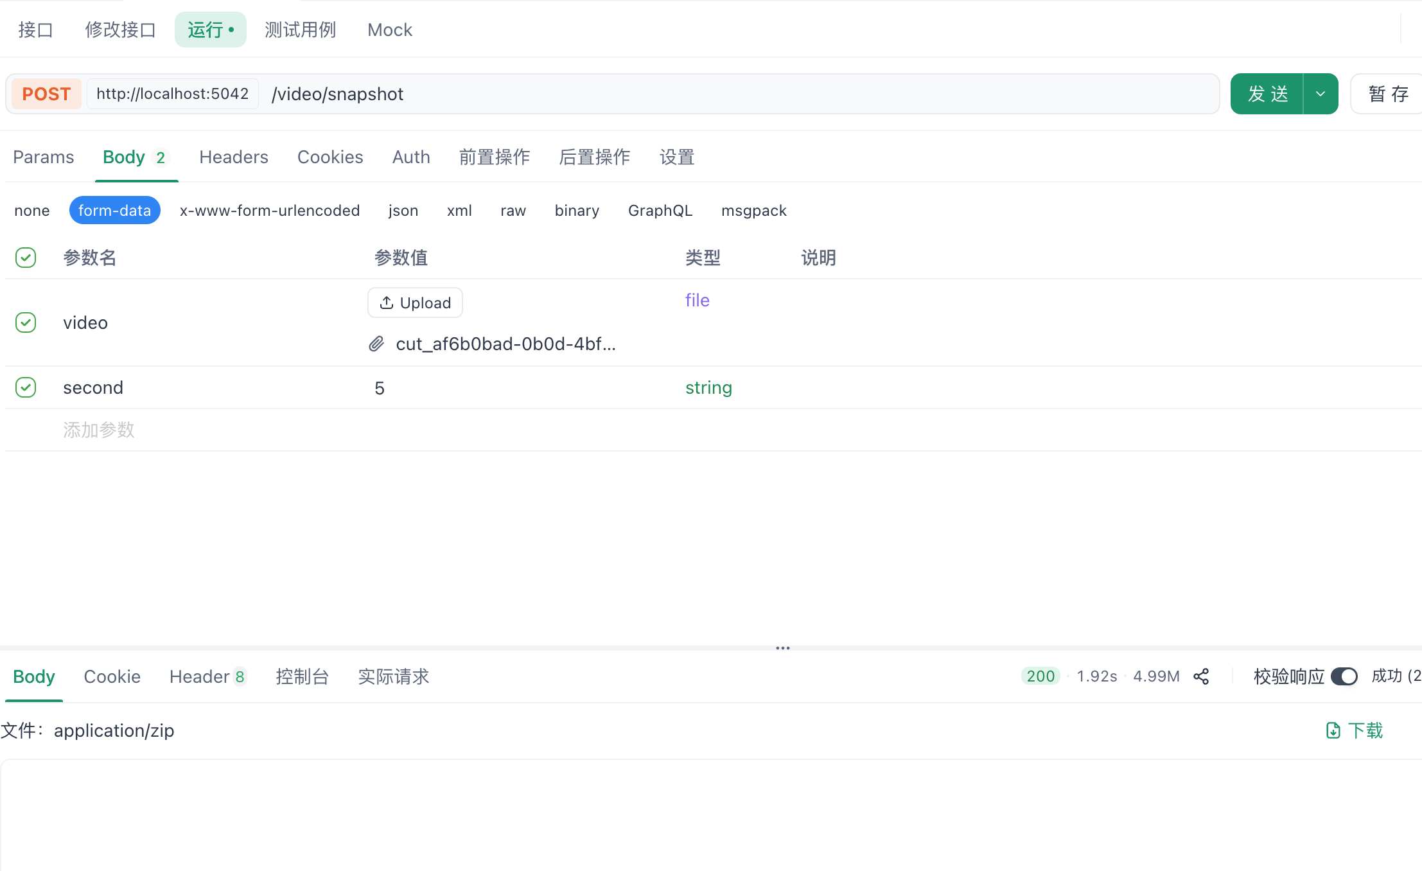Click the 添加参数 input field

[99, 430]
